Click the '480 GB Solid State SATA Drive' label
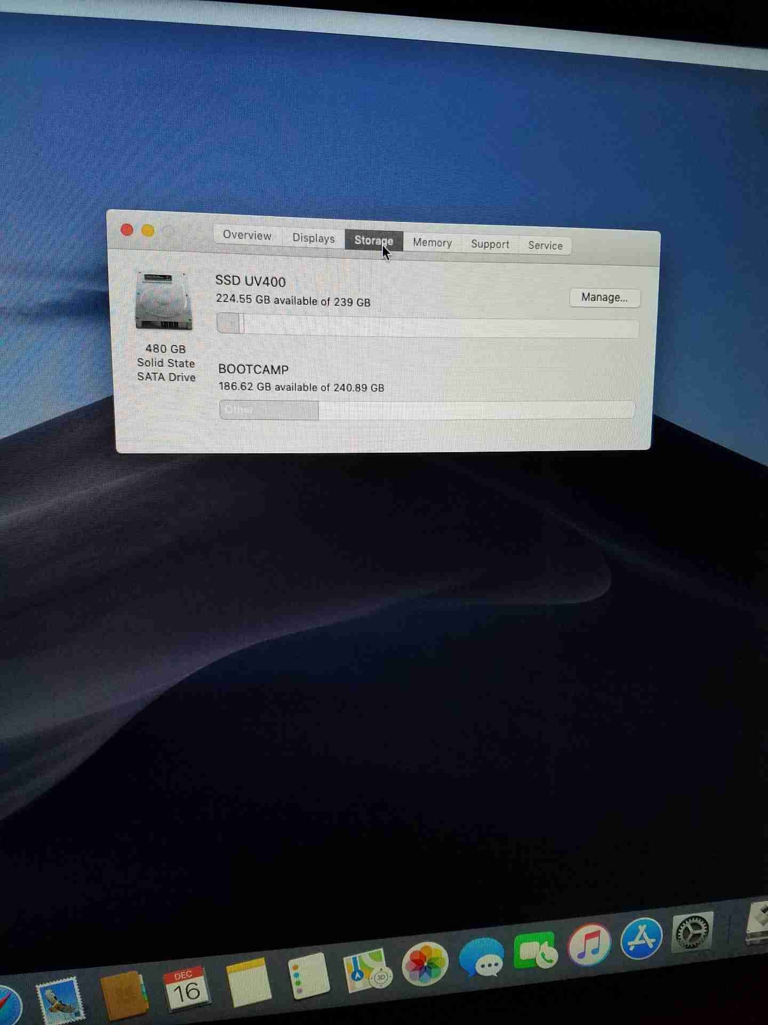The height and width of the screenshot is (1025, 768). point(166,363)
